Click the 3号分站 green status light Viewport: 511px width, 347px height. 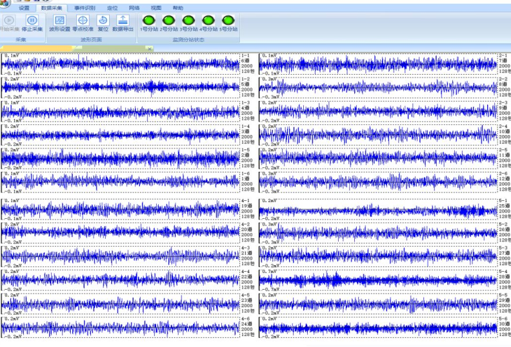click(x=188, y=21)
